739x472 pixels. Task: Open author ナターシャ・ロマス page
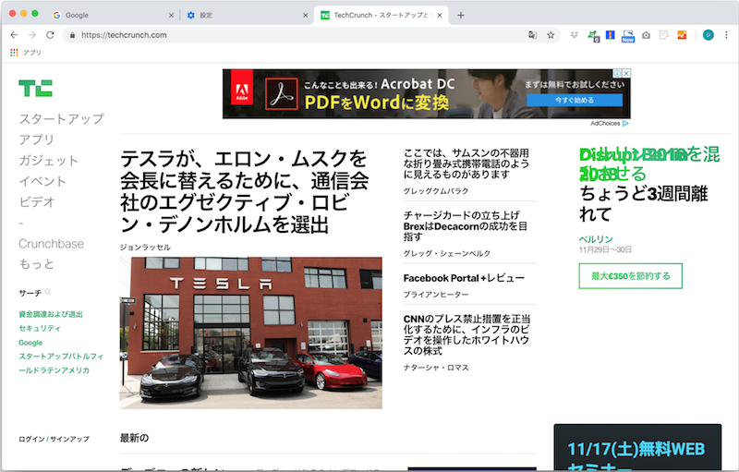[x=436, y=368]
